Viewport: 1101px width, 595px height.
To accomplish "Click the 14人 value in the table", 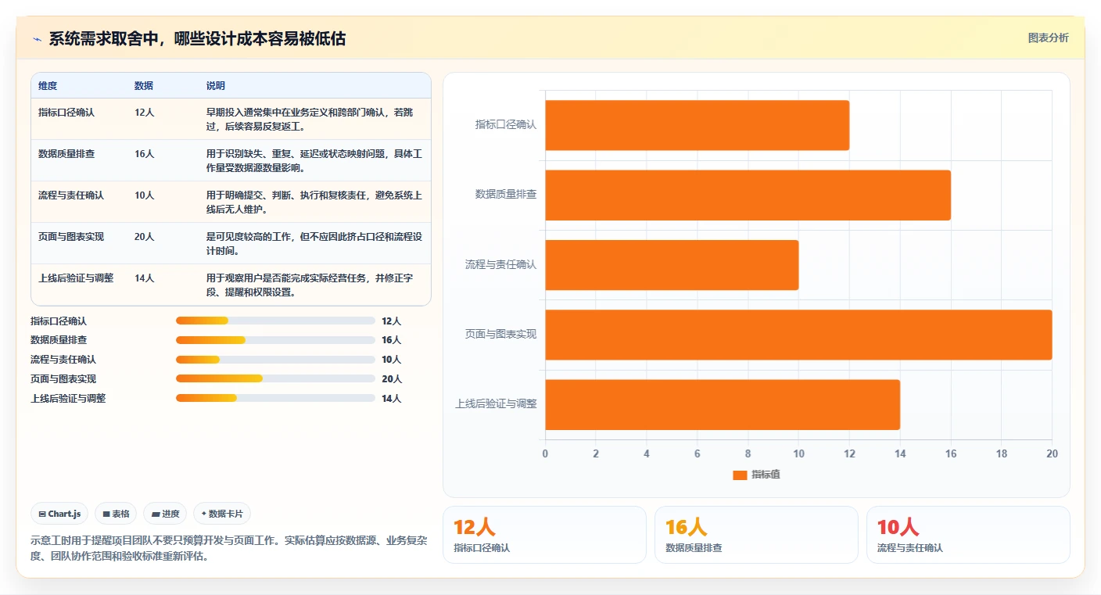I will pyautogui.click(x=145, y=278).
